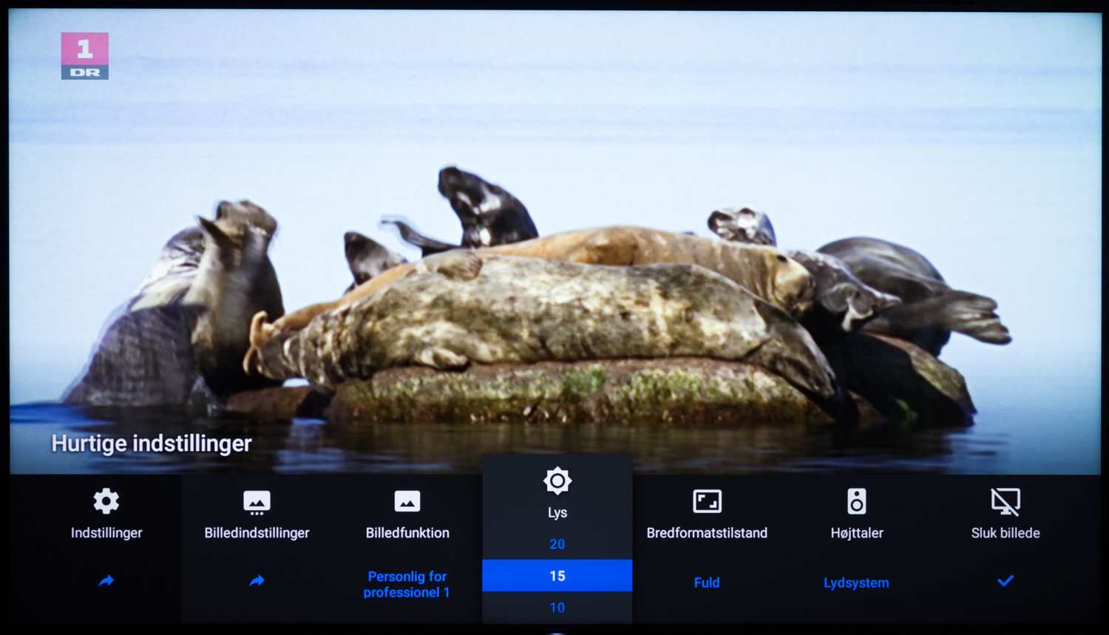Select the Bredformatstilstand aspect ratio icon
This screenshot has height=635, width=1109.
coord(707,501)
